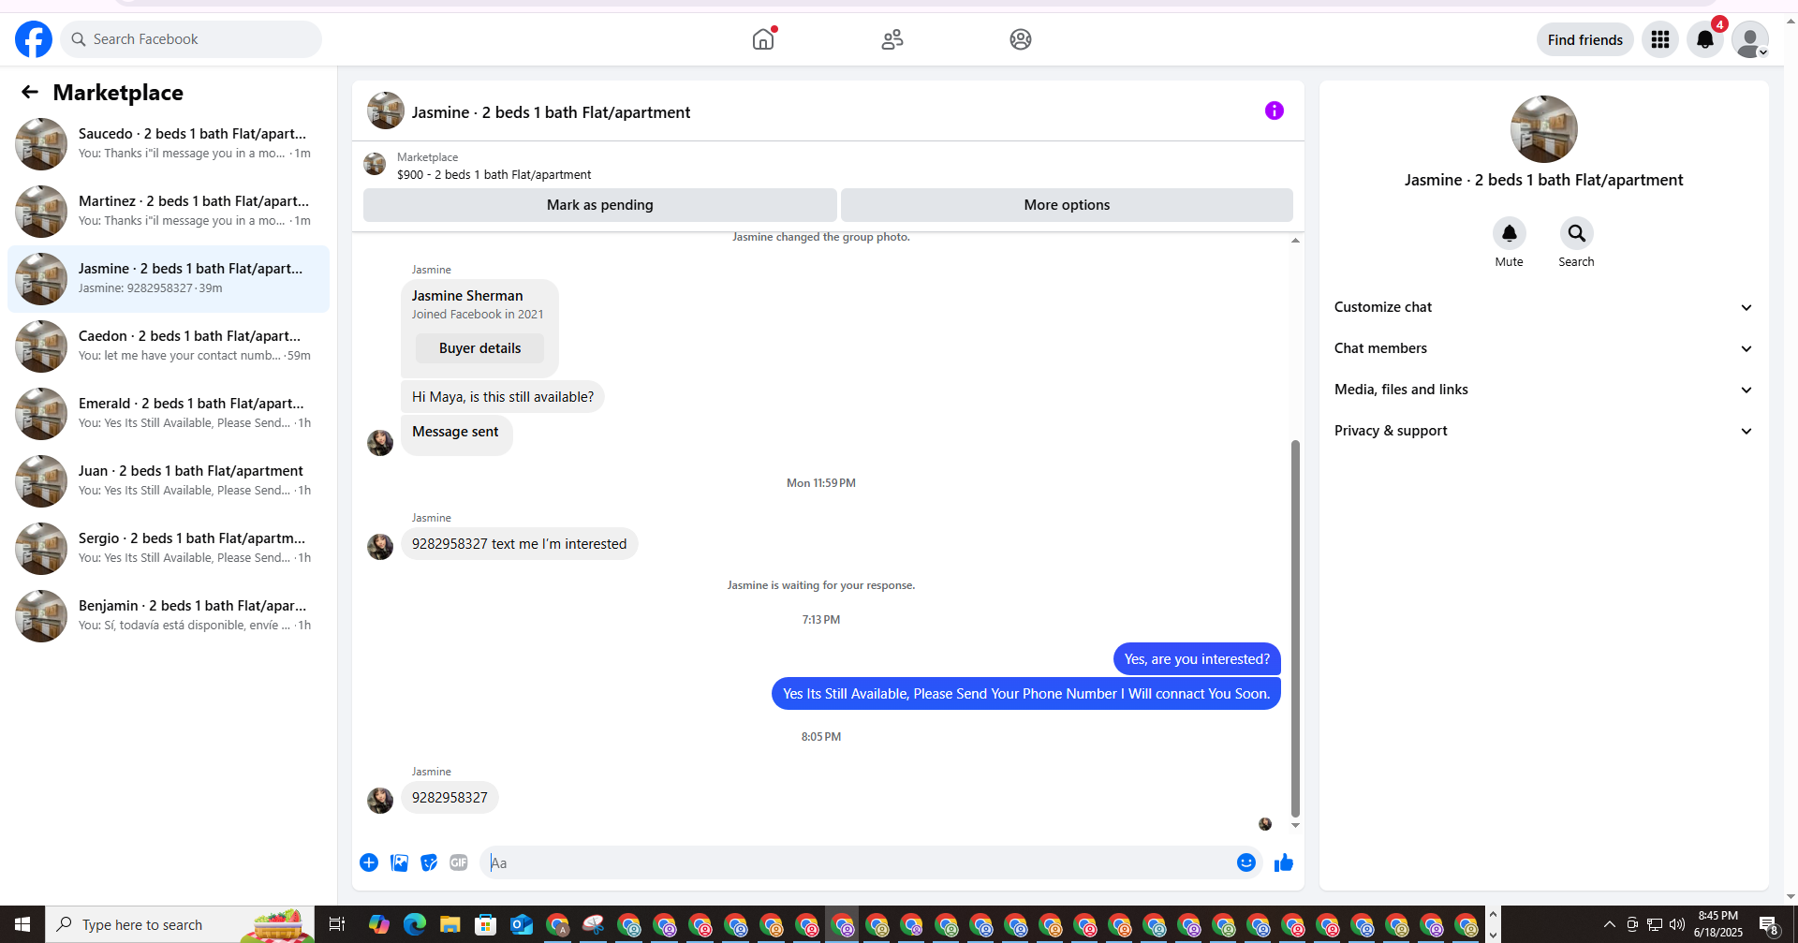The image size is (1798, 943).
Task: Open Emerald's conversation in the list
Action: pos(169,414)
